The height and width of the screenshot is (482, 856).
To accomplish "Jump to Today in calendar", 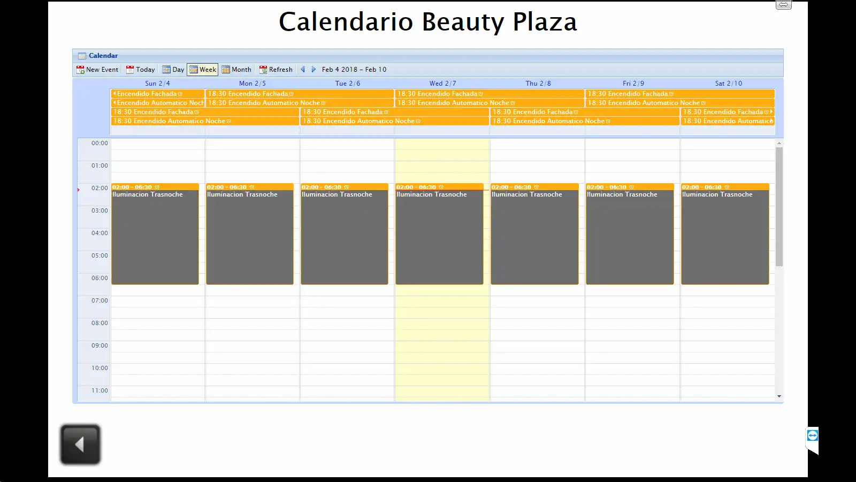I will tap(140, 70).
